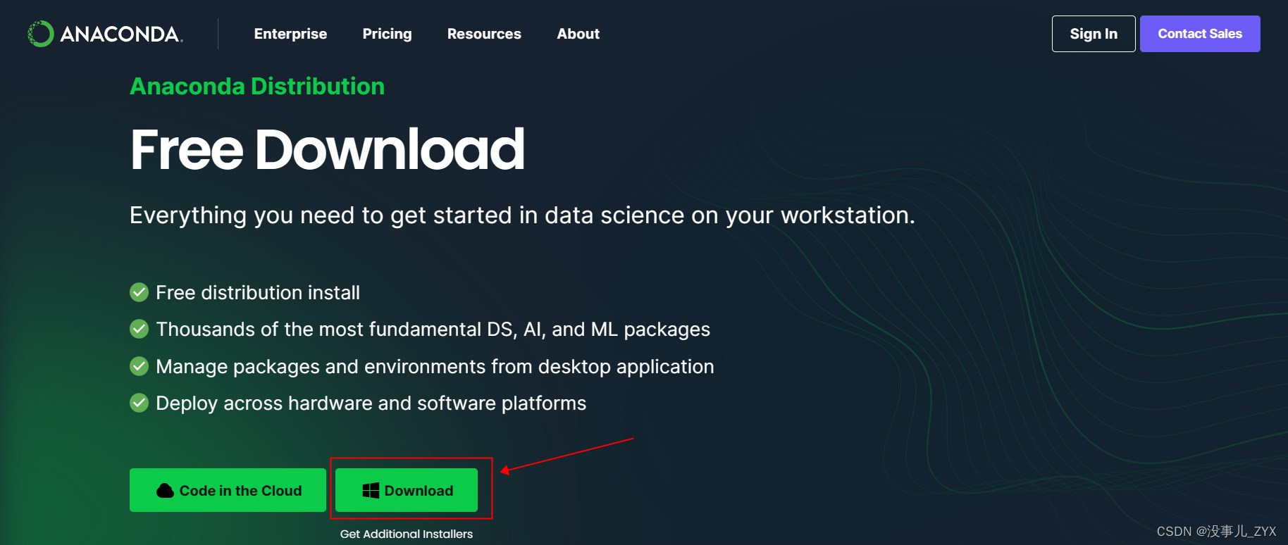
Task: Click the Anaconda Distribution heading
Action: [x=257, y=86]
